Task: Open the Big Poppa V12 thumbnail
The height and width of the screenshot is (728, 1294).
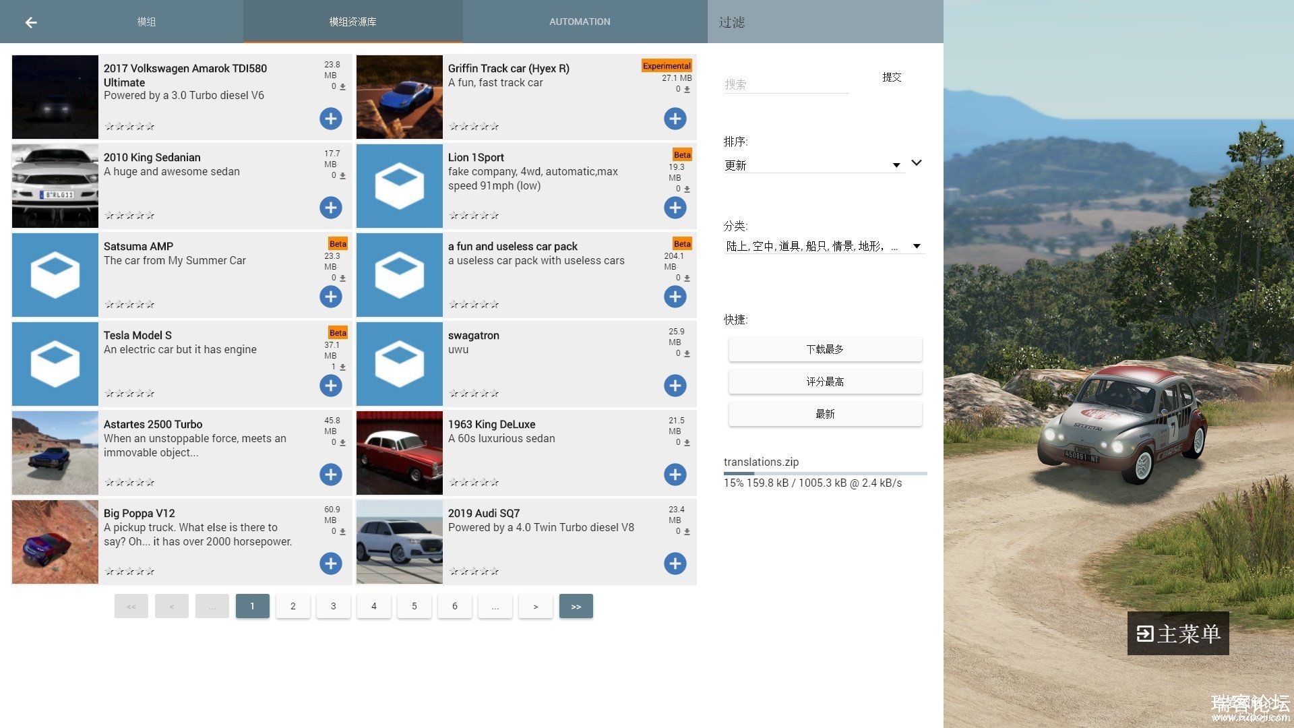Action: (x=55, y=542)
